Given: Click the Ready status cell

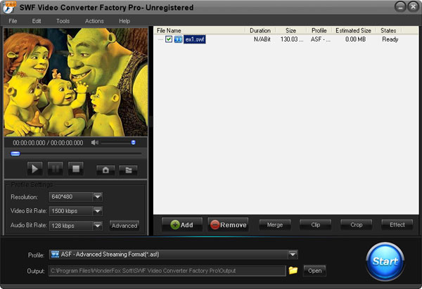Looking at the screenshot, I should click(390, 39).
